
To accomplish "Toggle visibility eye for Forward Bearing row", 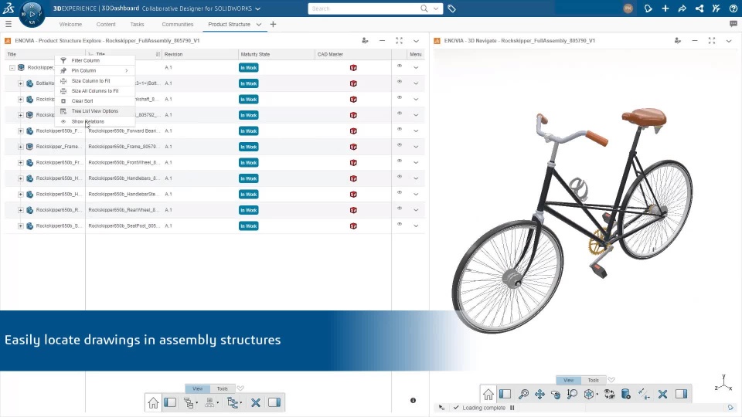I will [400, 129].
